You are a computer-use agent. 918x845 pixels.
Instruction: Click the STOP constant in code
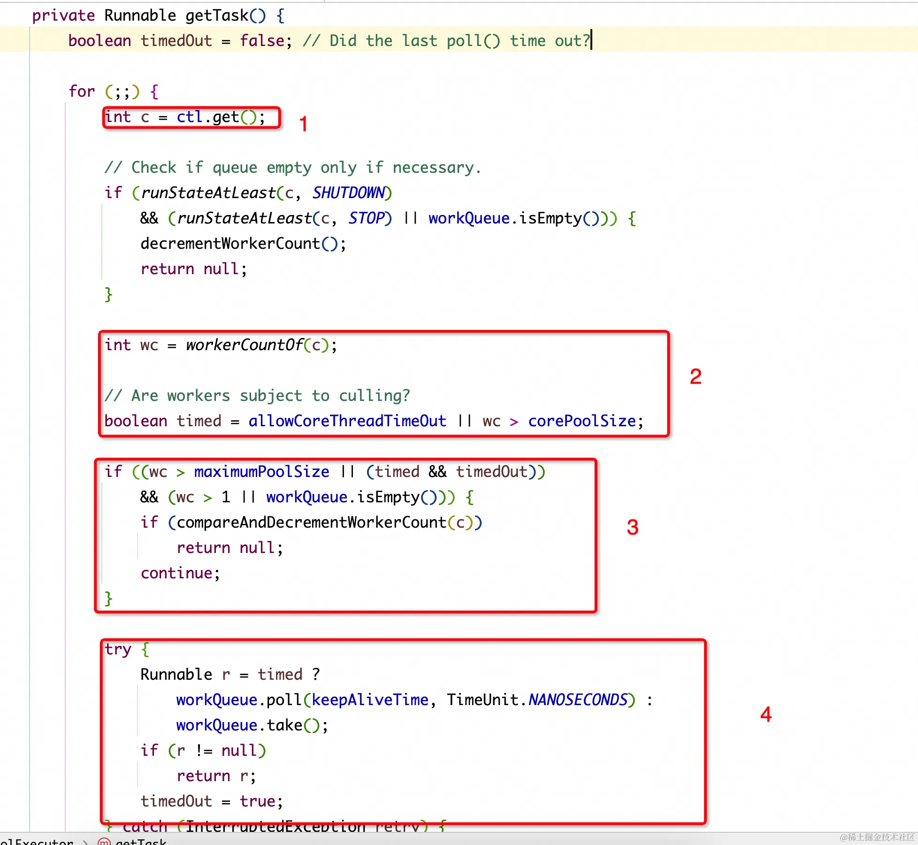coord(366,218)
